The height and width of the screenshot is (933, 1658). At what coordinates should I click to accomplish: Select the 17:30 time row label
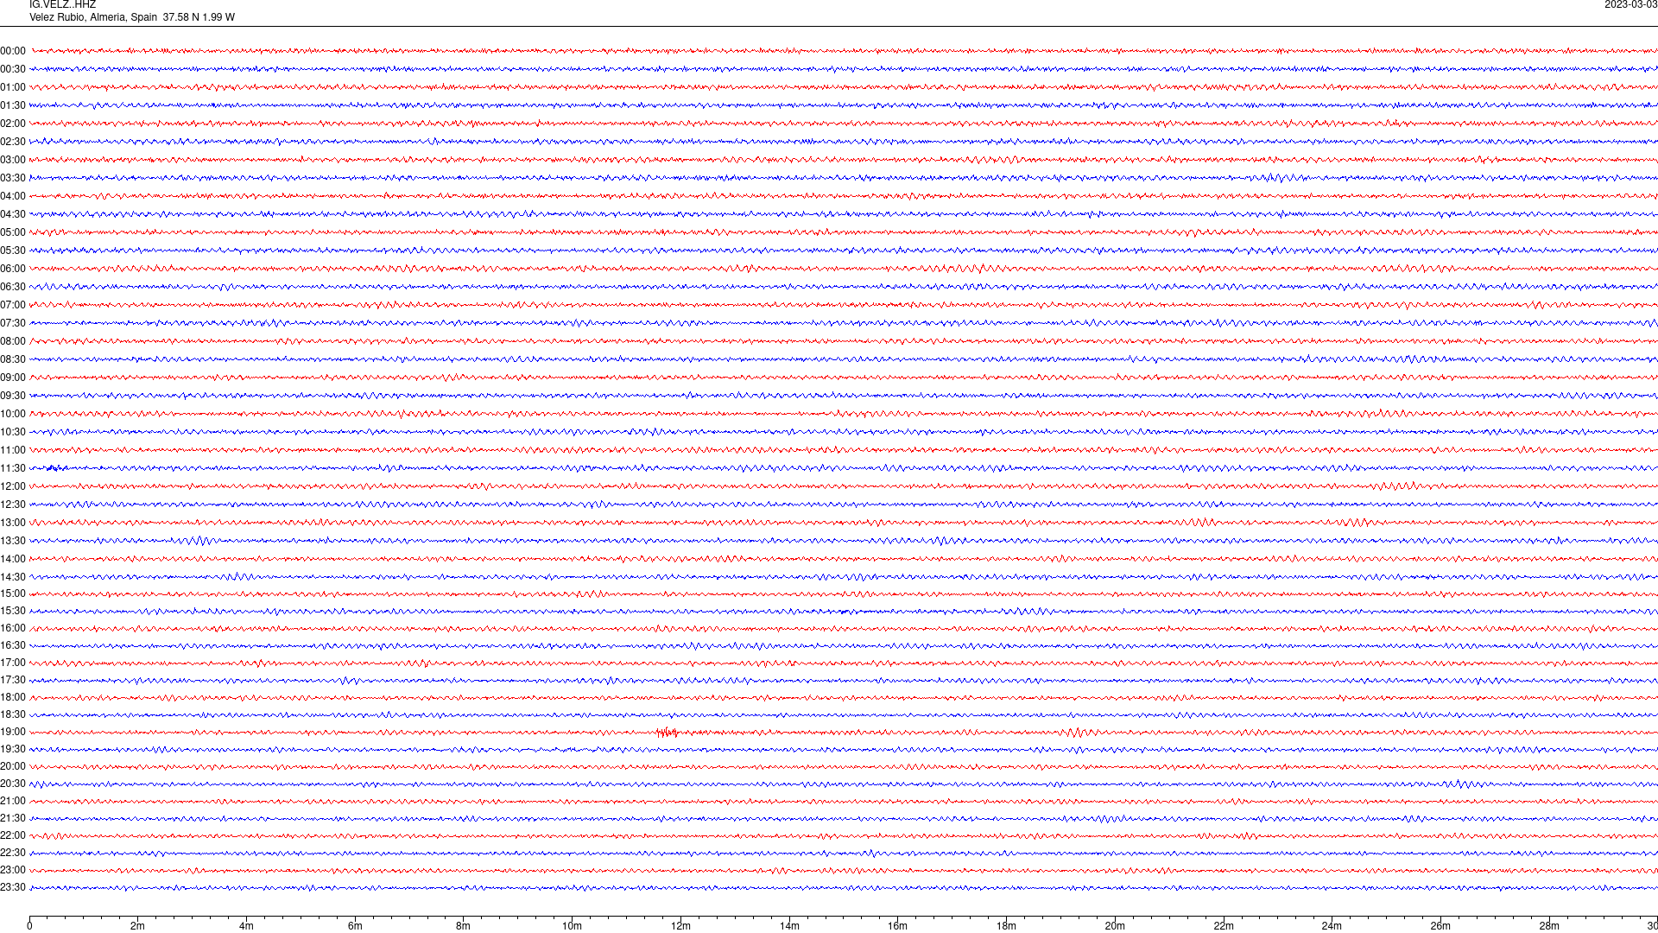[x=13, y=680]
